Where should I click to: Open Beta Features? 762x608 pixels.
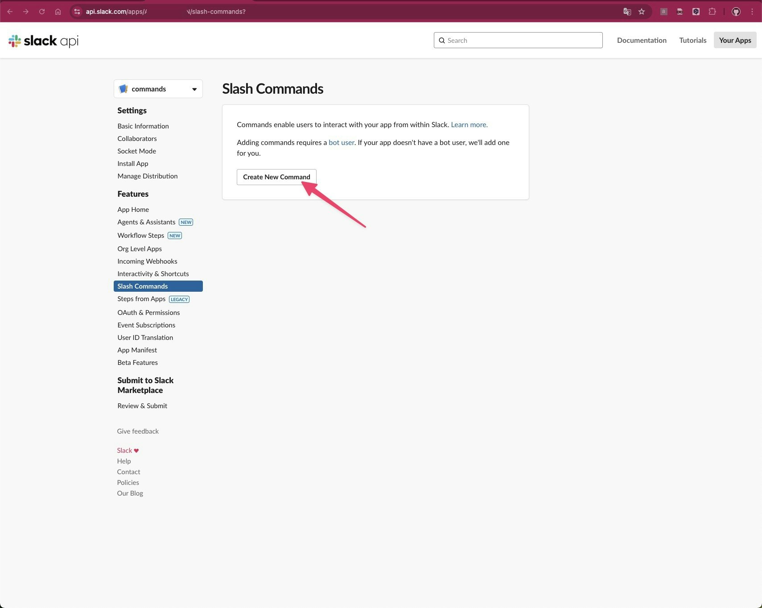point(137,363)
